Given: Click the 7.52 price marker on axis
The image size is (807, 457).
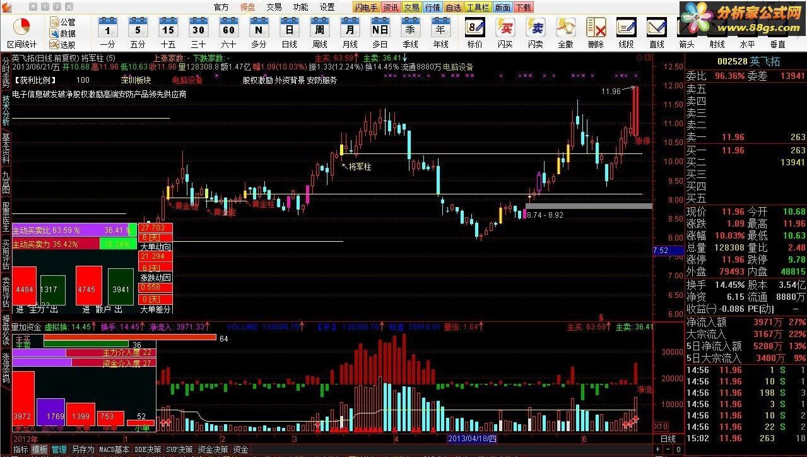Looking at the screenshot, I should (x=668, y=251).
